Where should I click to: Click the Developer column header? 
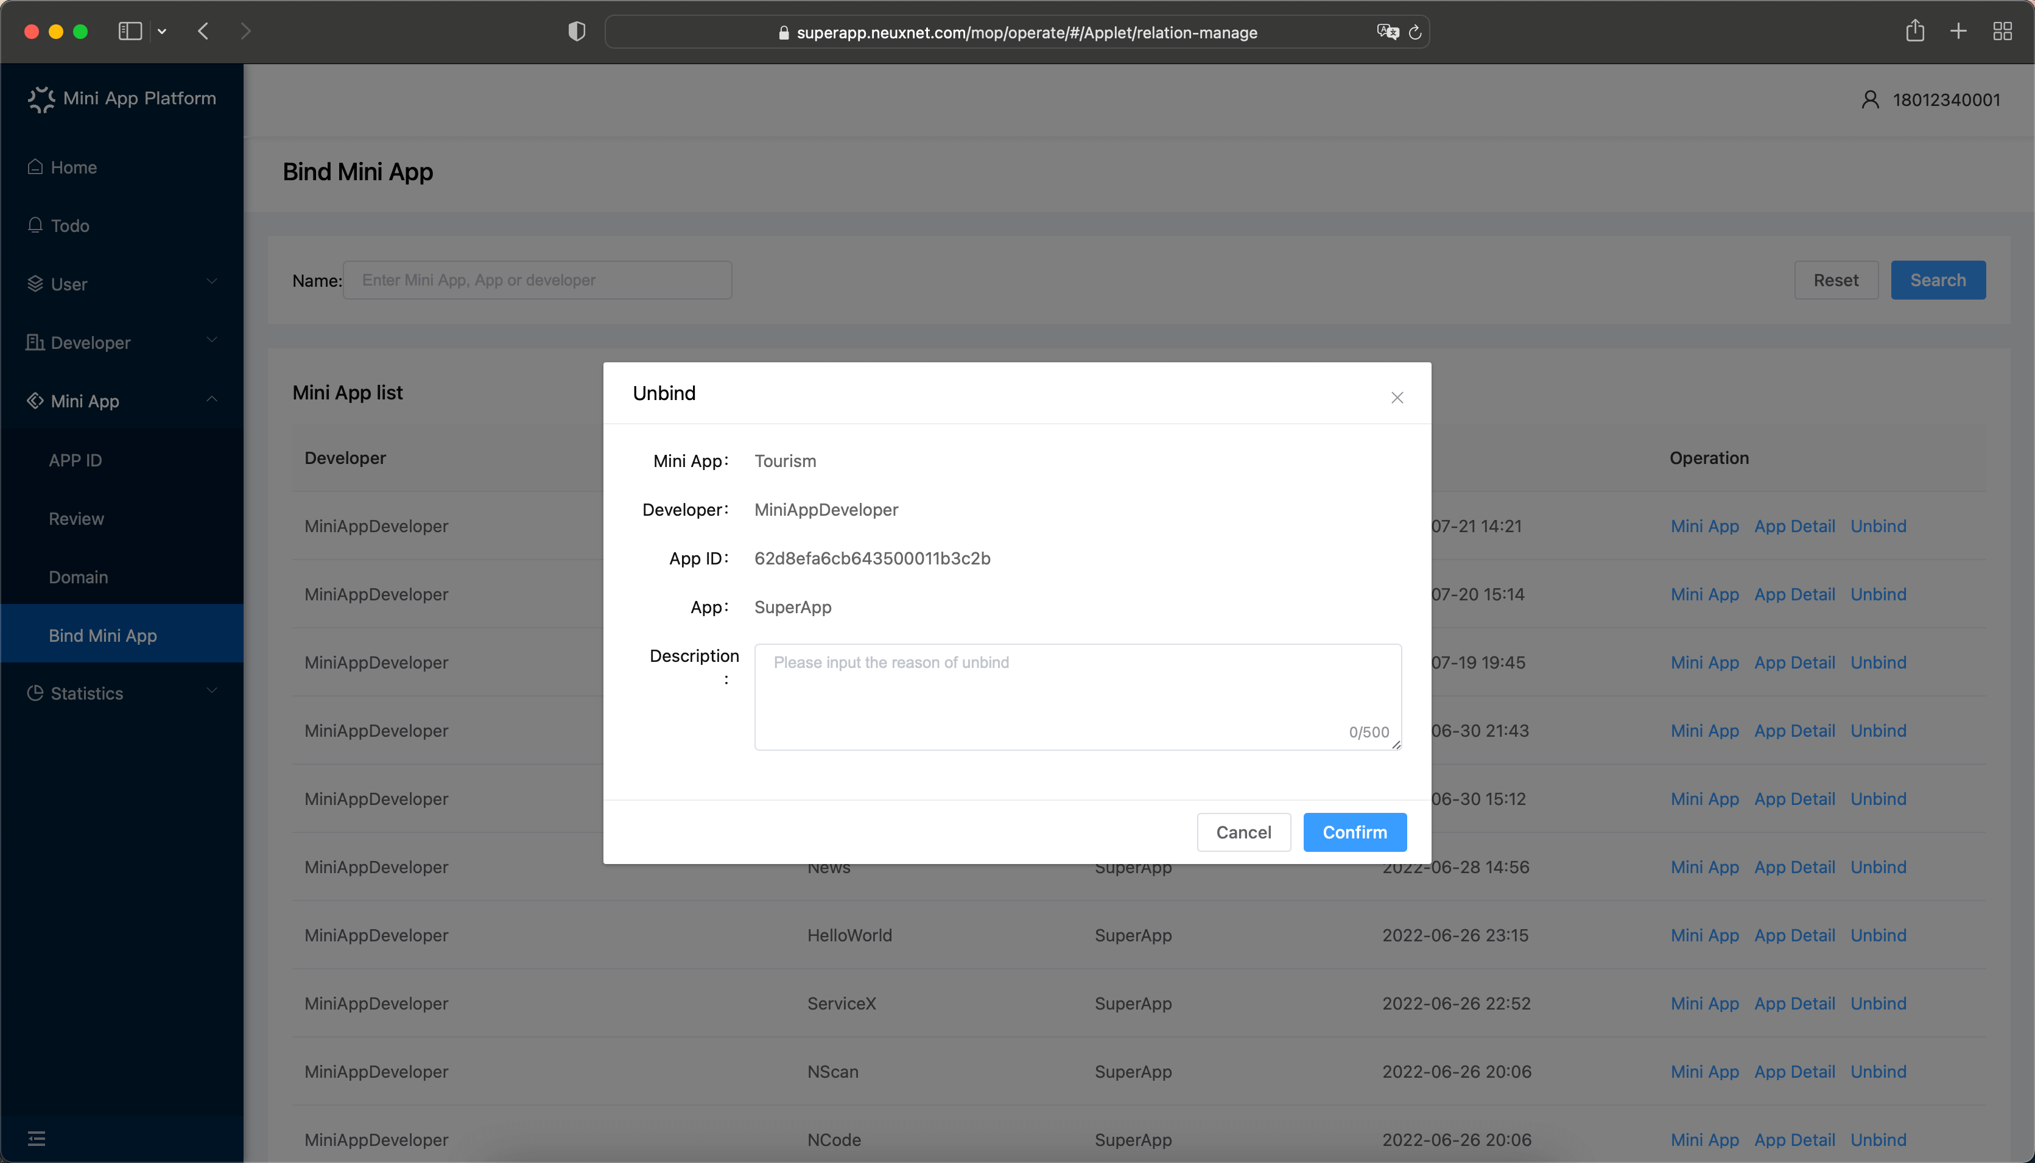point(345,458)
